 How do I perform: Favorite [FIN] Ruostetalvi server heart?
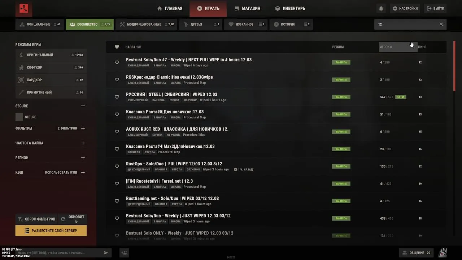click(117, 184)
